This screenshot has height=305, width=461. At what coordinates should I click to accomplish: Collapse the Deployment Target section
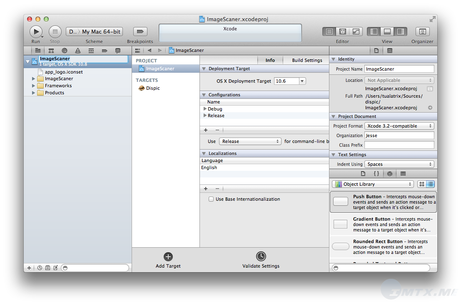click(x=204, y=69)
